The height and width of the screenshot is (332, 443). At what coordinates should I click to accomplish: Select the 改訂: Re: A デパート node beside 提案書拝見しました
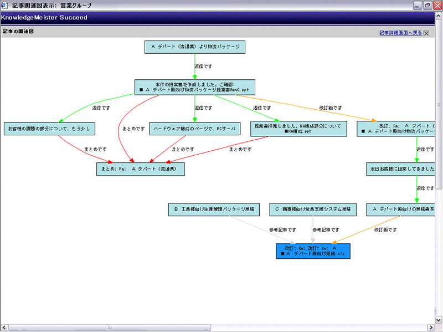pyautogui.click(x=395, y=129)
